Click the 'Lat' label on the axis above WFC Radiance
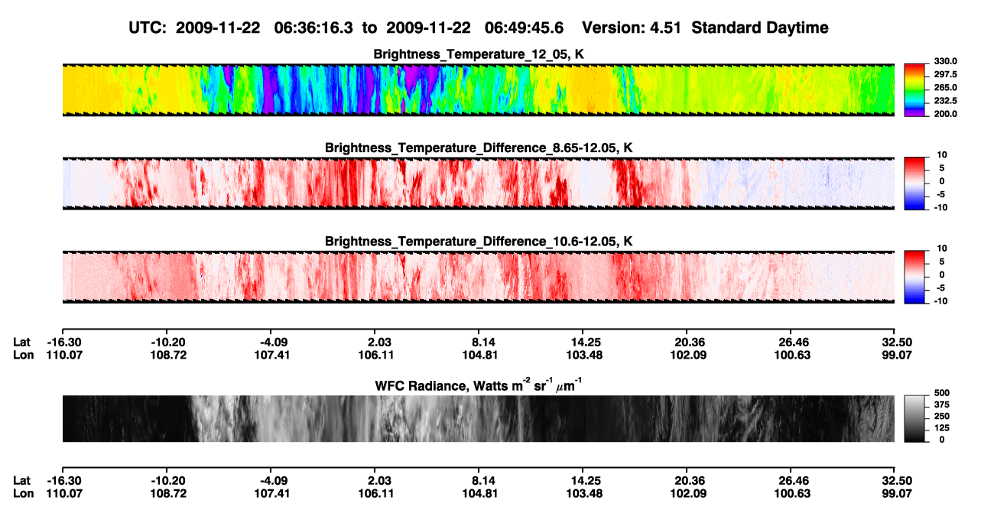The image size is (994, 510). click(22, 343)
